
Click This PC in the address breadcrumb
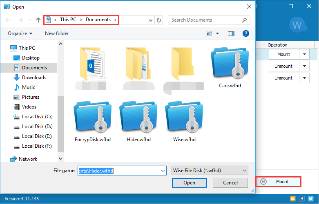[x=68, y=20]
